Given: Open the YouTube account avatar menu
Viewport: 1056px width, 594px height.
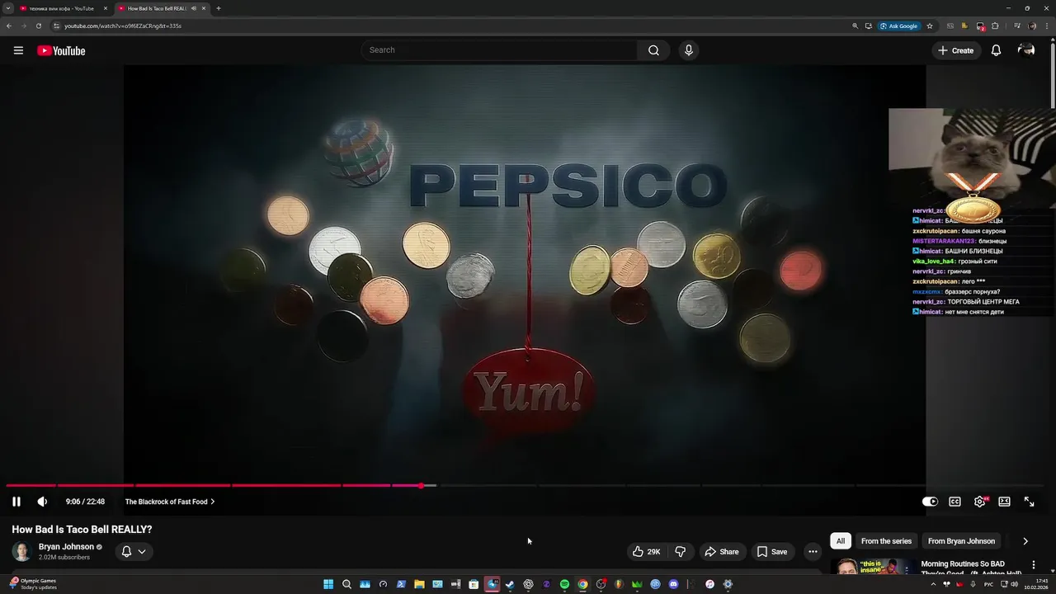Looking at the screenshot, I should (1026, 50).
